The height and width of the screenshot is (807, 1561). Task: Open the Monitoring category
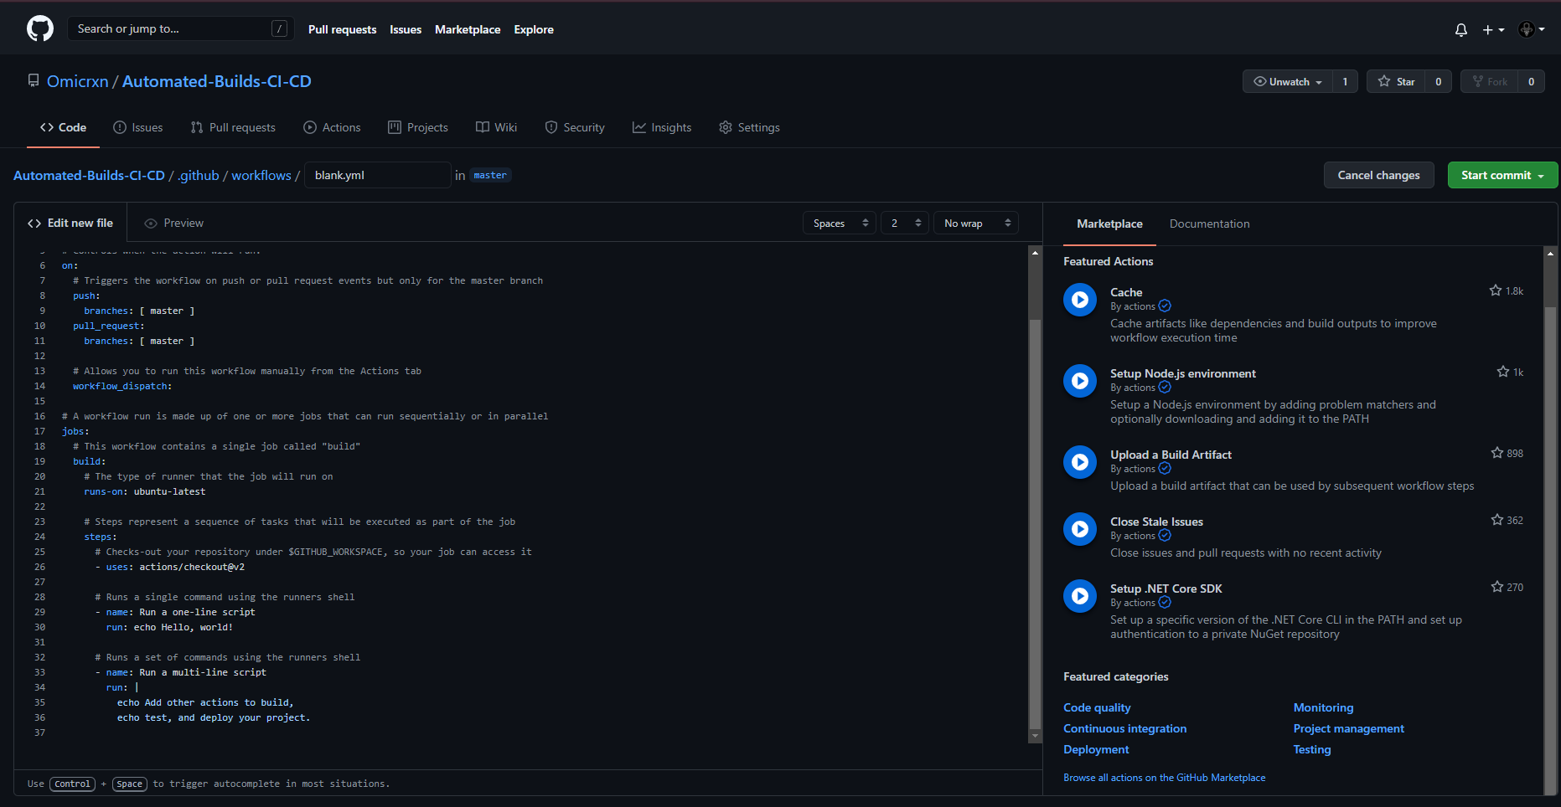tap(1323, 707)
